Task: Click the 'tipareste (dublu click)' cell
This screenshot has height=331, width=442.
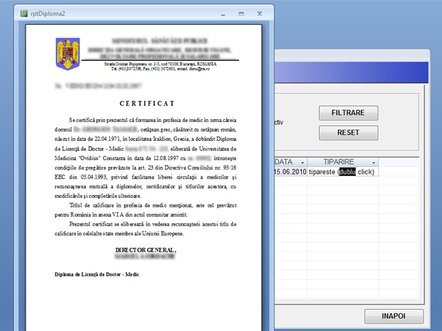Action: point(342,172)
